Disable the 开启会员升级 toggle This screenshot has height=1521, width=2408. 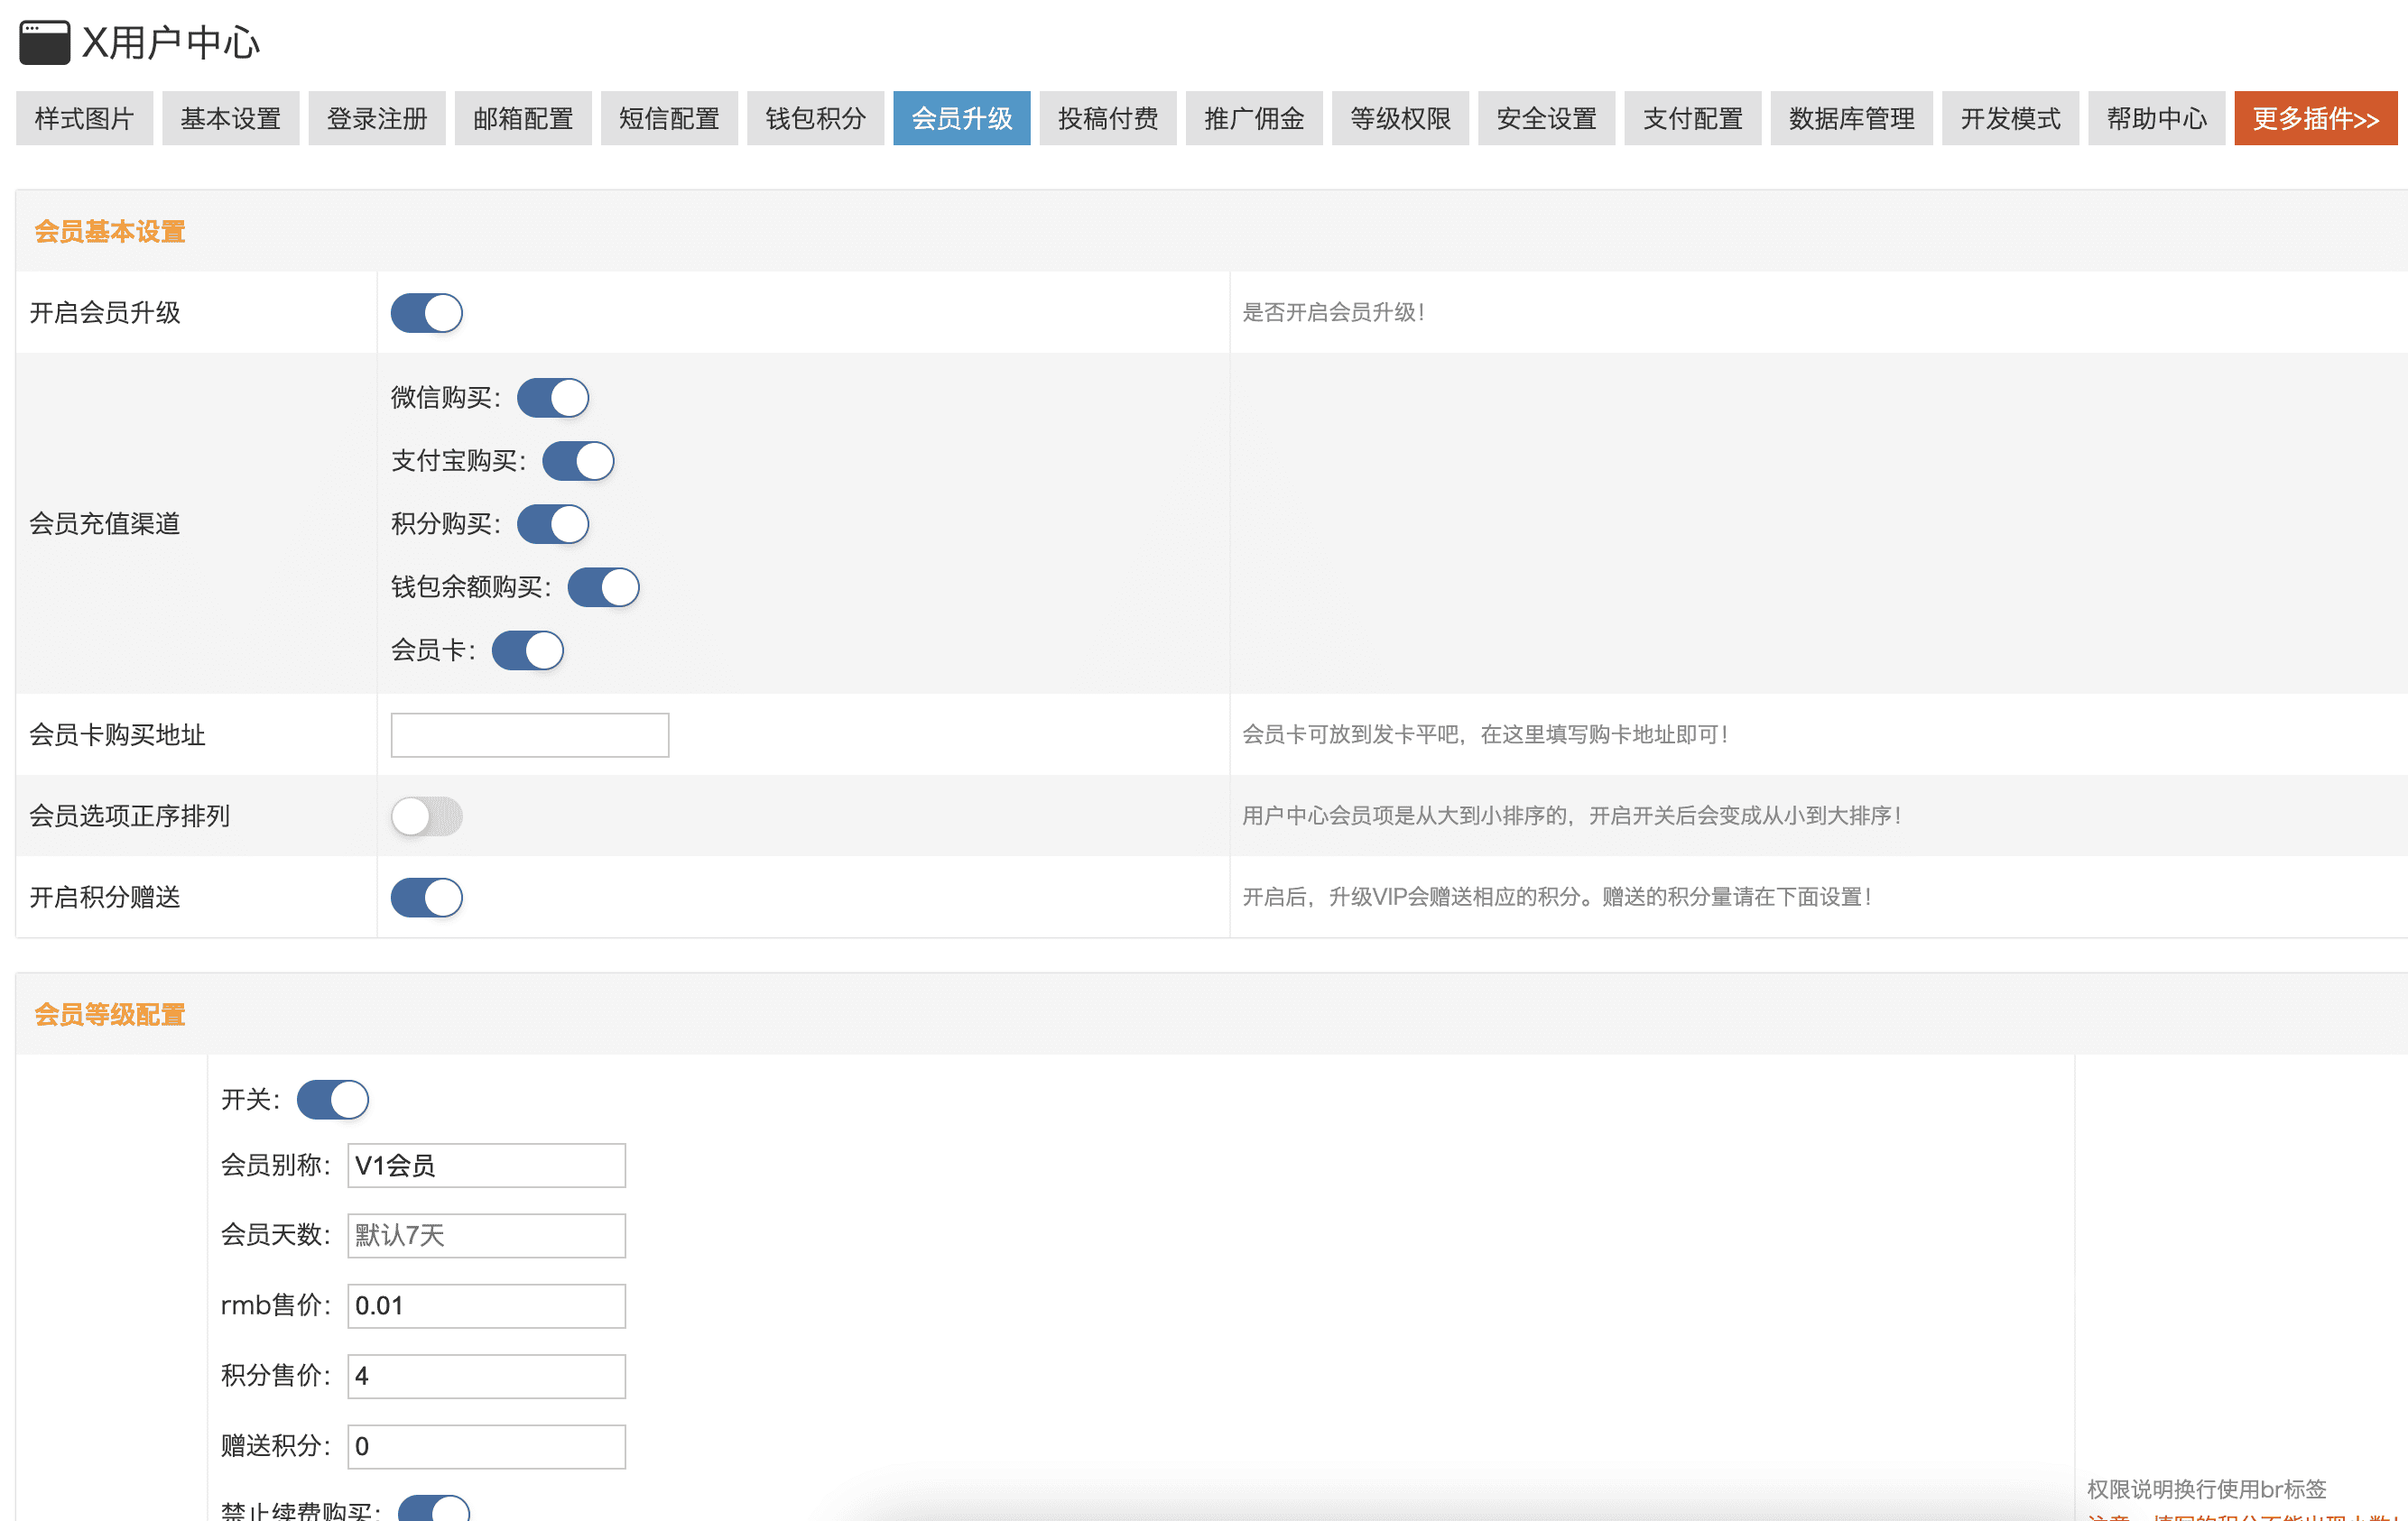pyautogui.click(x=426, y=313)
